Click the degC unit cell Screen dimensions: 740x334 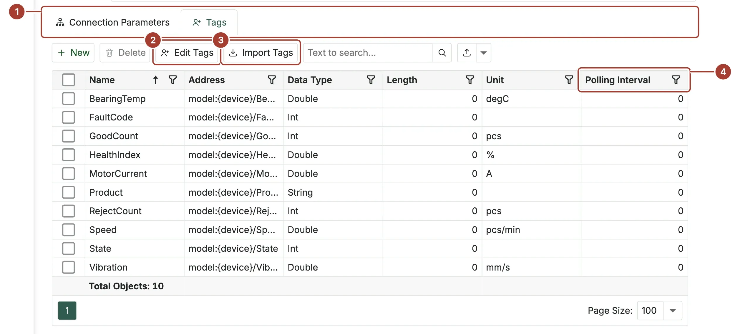[x=531, y=98]
